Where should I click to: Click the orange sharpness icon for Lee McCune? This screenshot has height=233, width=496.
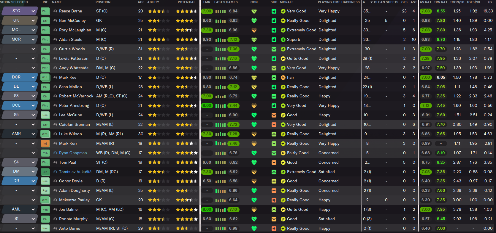pyautogui.click(x=274, y=115)
